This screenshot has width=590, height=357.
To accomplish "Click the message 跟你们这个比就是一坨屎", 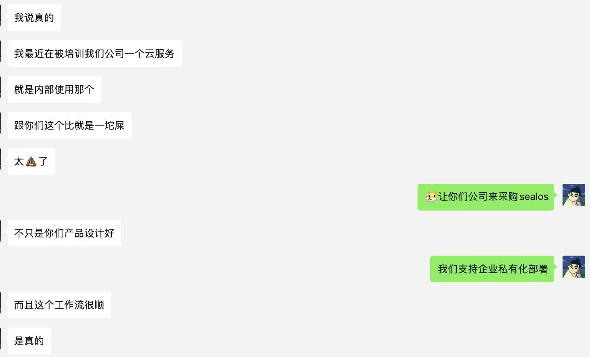I will 69,125.
